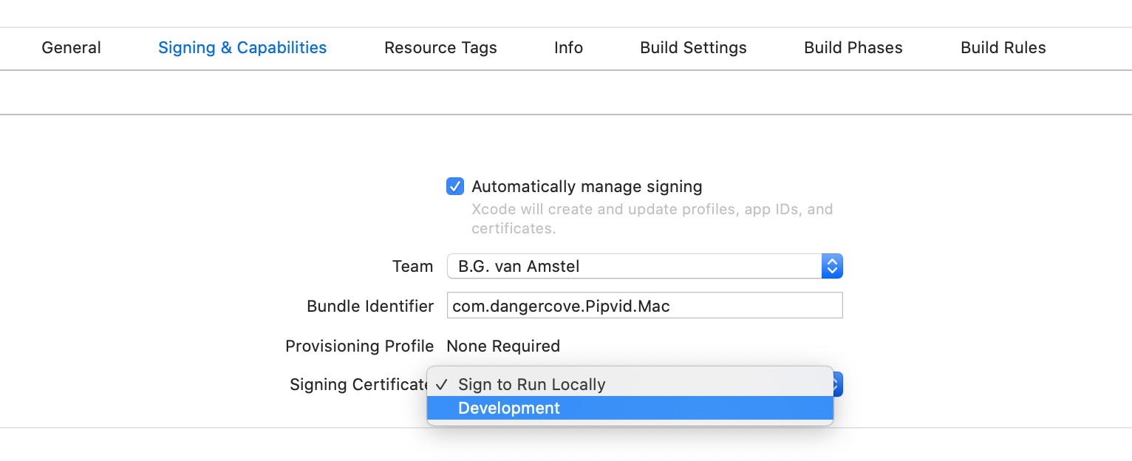
Task: Go to the Info tab
Action: tap(568, 48)
